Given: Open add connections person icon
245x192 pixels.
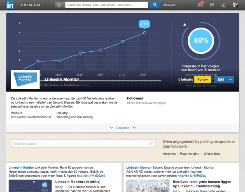Looking at the screenshot, I should point(223,5).
